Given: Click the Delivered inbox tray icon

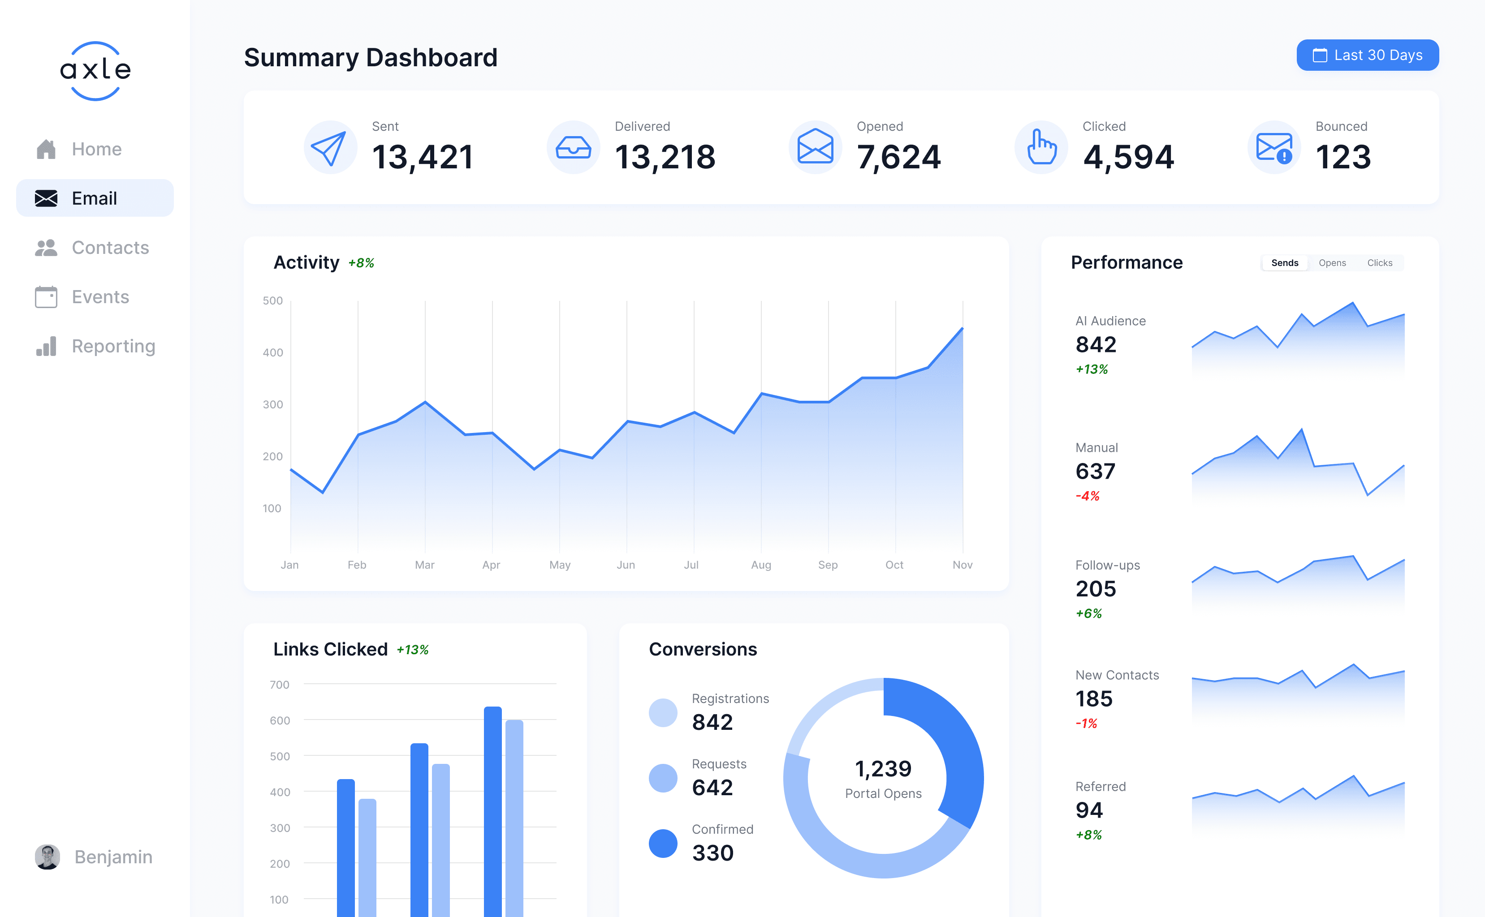Looking at the screenshot, I should click(573, 147).
